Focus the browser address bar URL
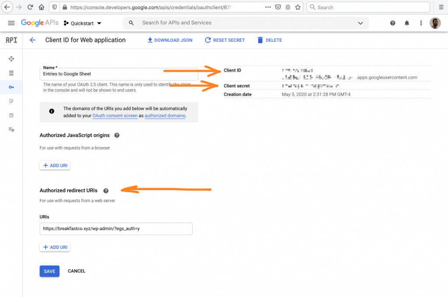448x297 pixels. click(150, 7)
